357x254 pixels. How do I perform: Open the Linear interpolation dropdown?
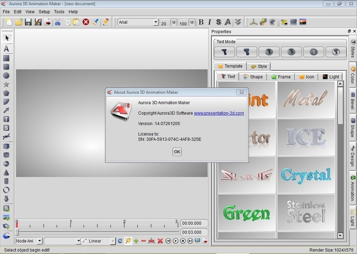pos(113,241)
